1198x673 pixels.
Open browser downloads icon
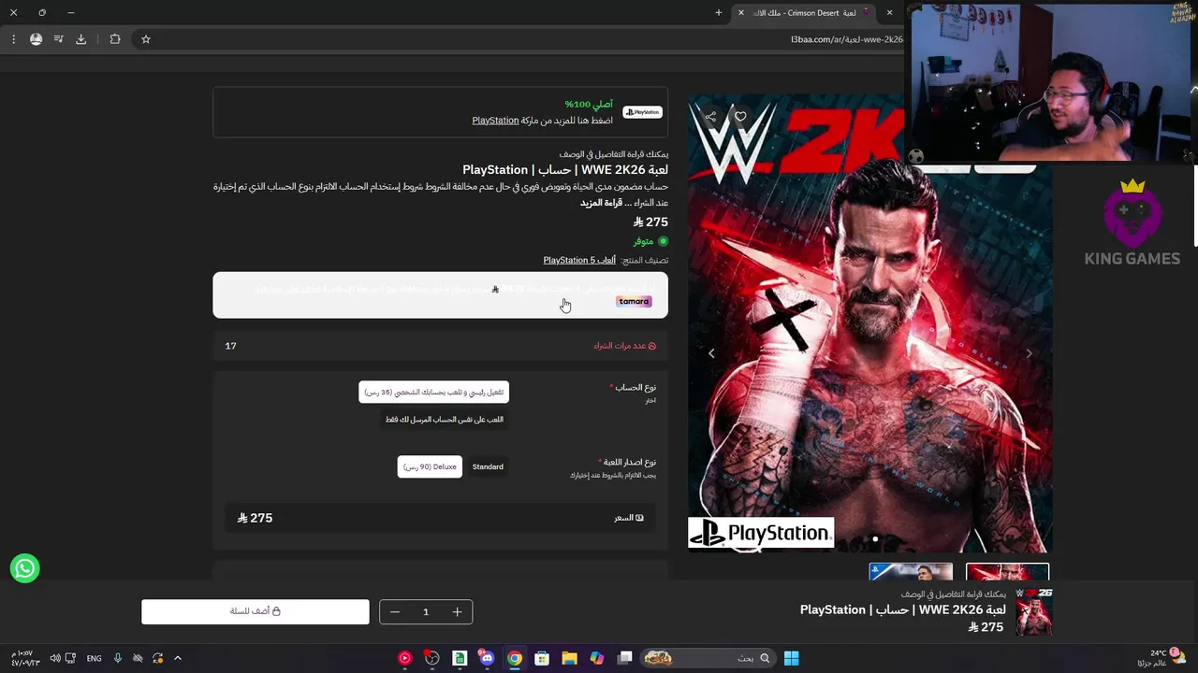pos(80,39)
